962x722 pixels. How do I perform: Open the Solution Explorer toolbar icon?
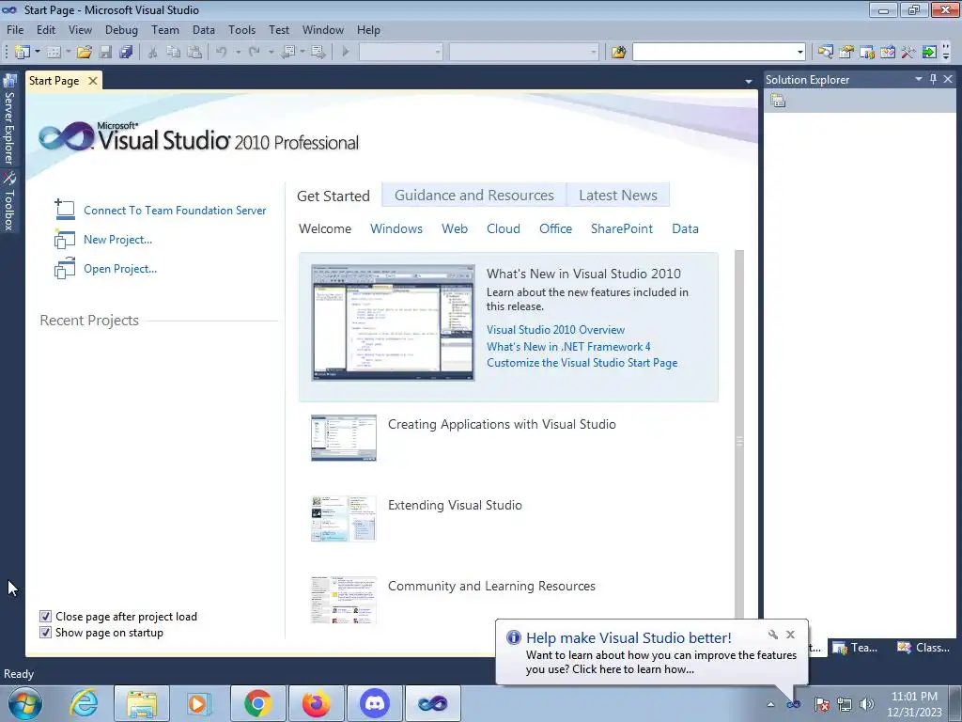point(825,53)
